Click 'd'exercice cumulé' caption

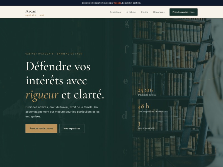[x=147, y=95]
